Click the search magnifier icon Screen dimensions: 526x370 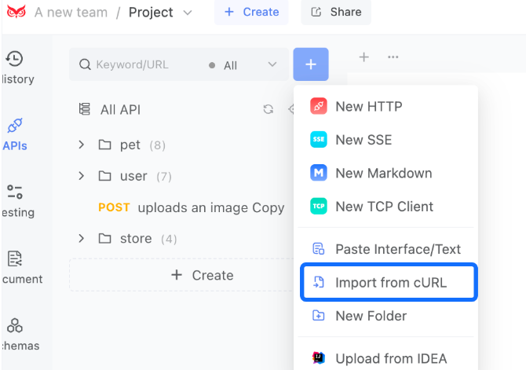click(85, 64)
